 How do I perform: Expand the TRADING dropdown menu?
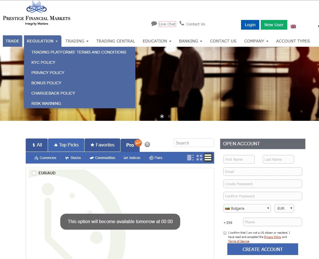click(x=77, y=41)
